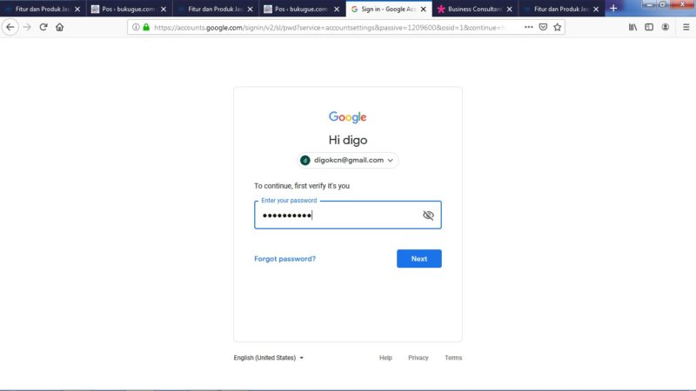Click the address bar URL
Screen dimensions: 696x391
coord(329,27)
